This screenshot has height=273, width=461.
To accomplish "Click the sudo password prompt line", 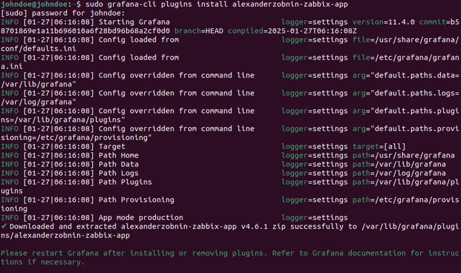I will [63, 13].
